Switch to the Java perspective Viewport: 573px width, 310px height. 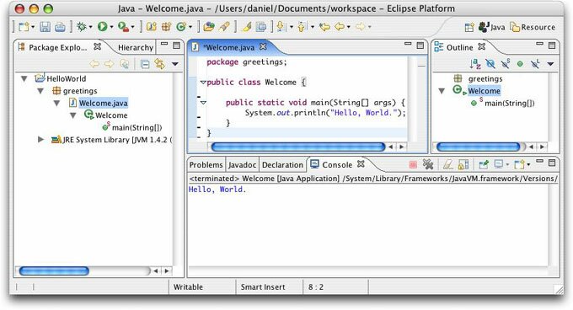491,27
